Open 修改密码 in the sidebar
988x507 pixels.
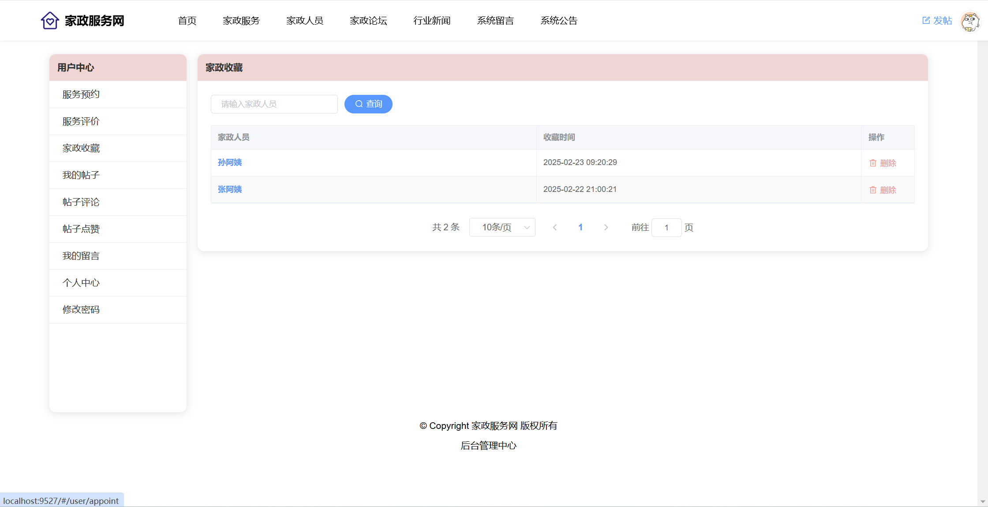tap(81, 310)
